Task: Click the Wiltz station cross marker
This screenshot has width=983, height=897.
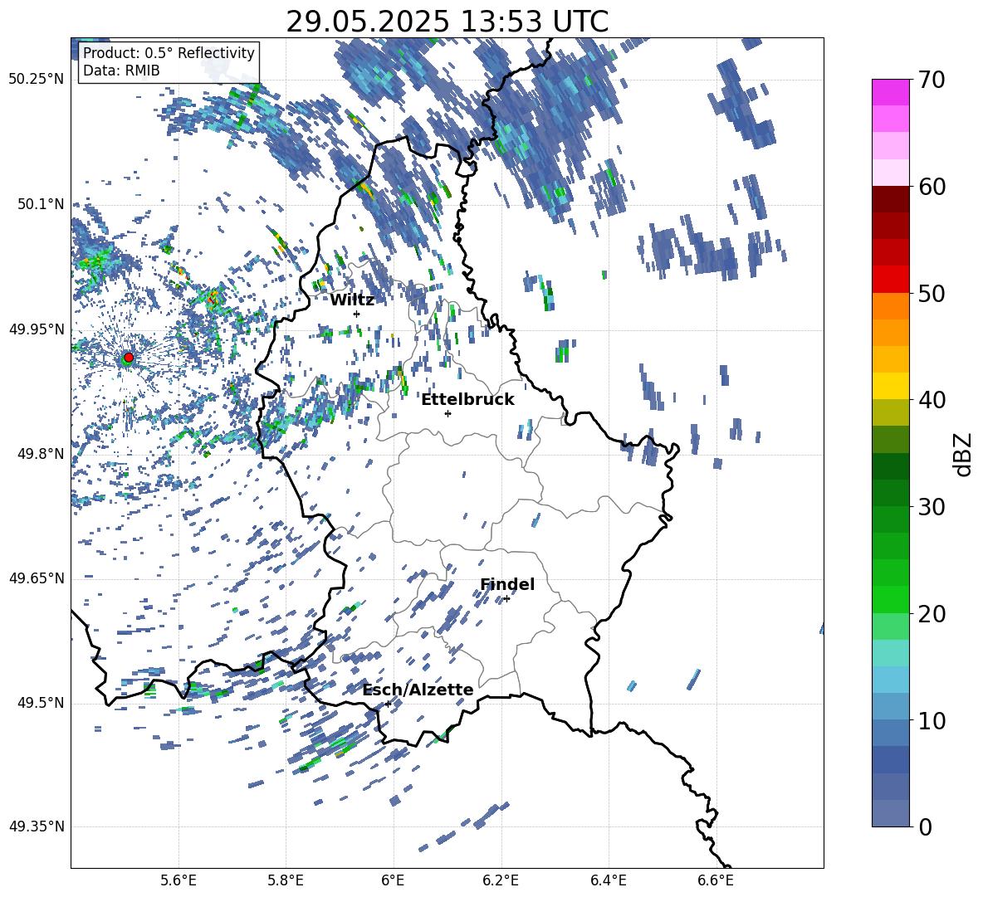Action: point(357,314)
